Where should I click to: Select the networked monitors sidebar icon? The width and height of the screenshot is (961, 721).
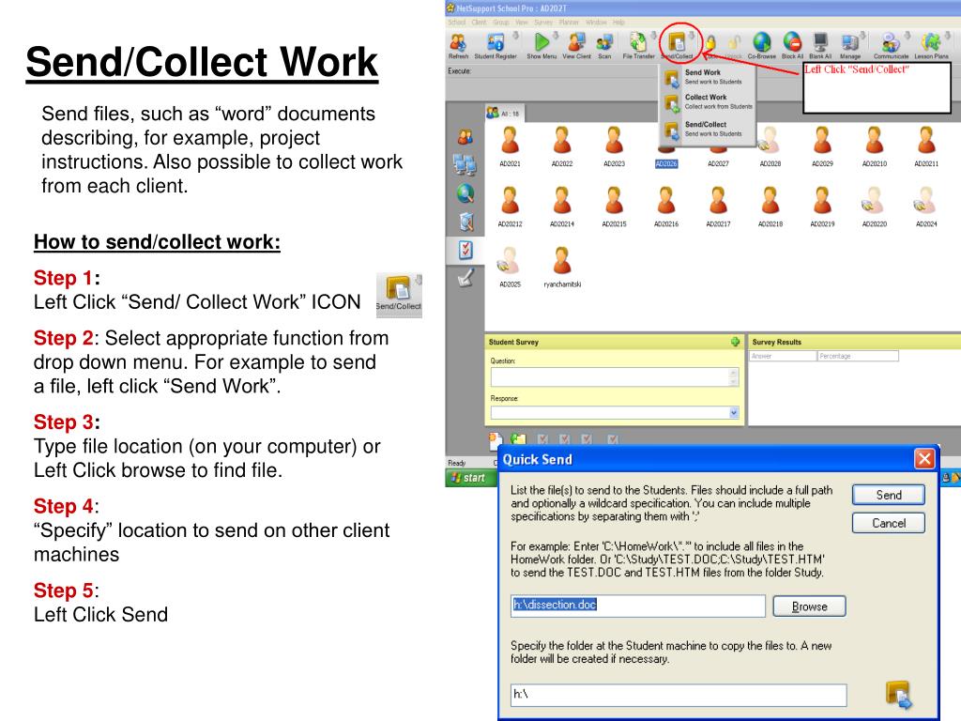click(x=465, y=164)
